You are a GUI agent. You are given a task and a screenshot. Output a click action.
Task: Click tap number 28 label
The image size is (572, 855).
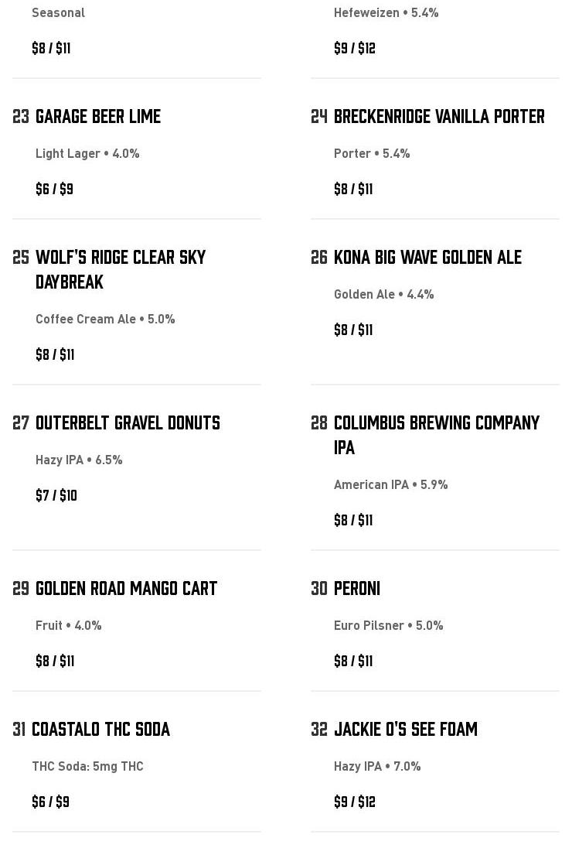pos(319,422)
